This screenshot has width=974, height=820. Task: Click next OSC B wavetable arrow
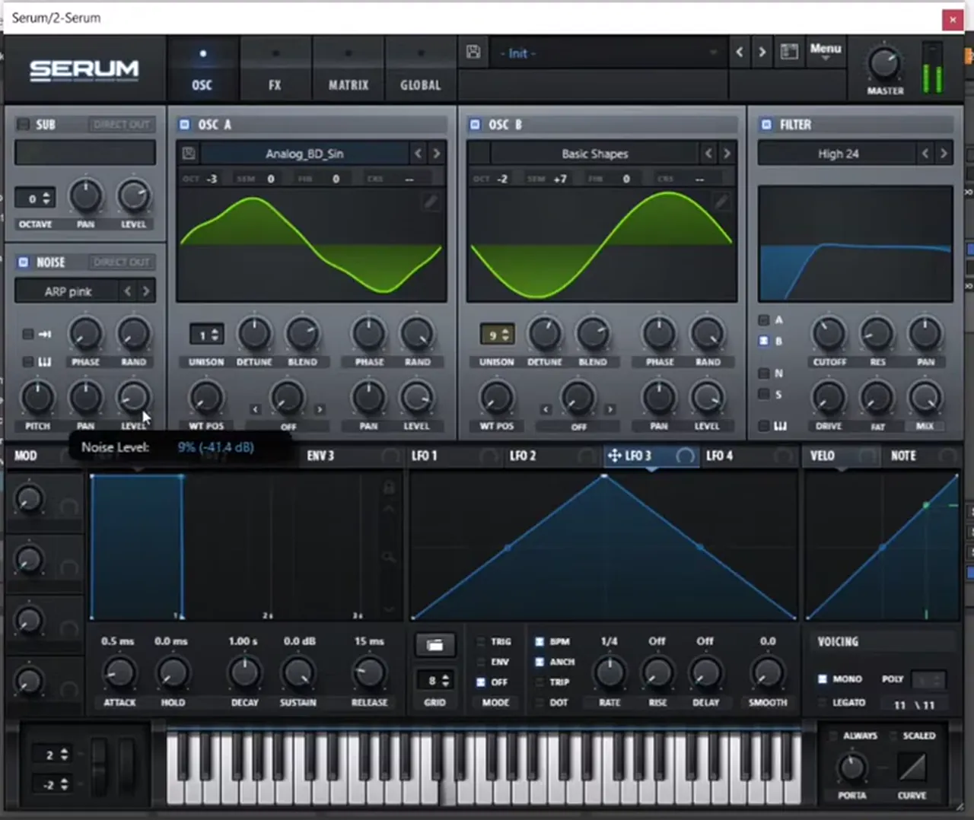coord(727,154)
